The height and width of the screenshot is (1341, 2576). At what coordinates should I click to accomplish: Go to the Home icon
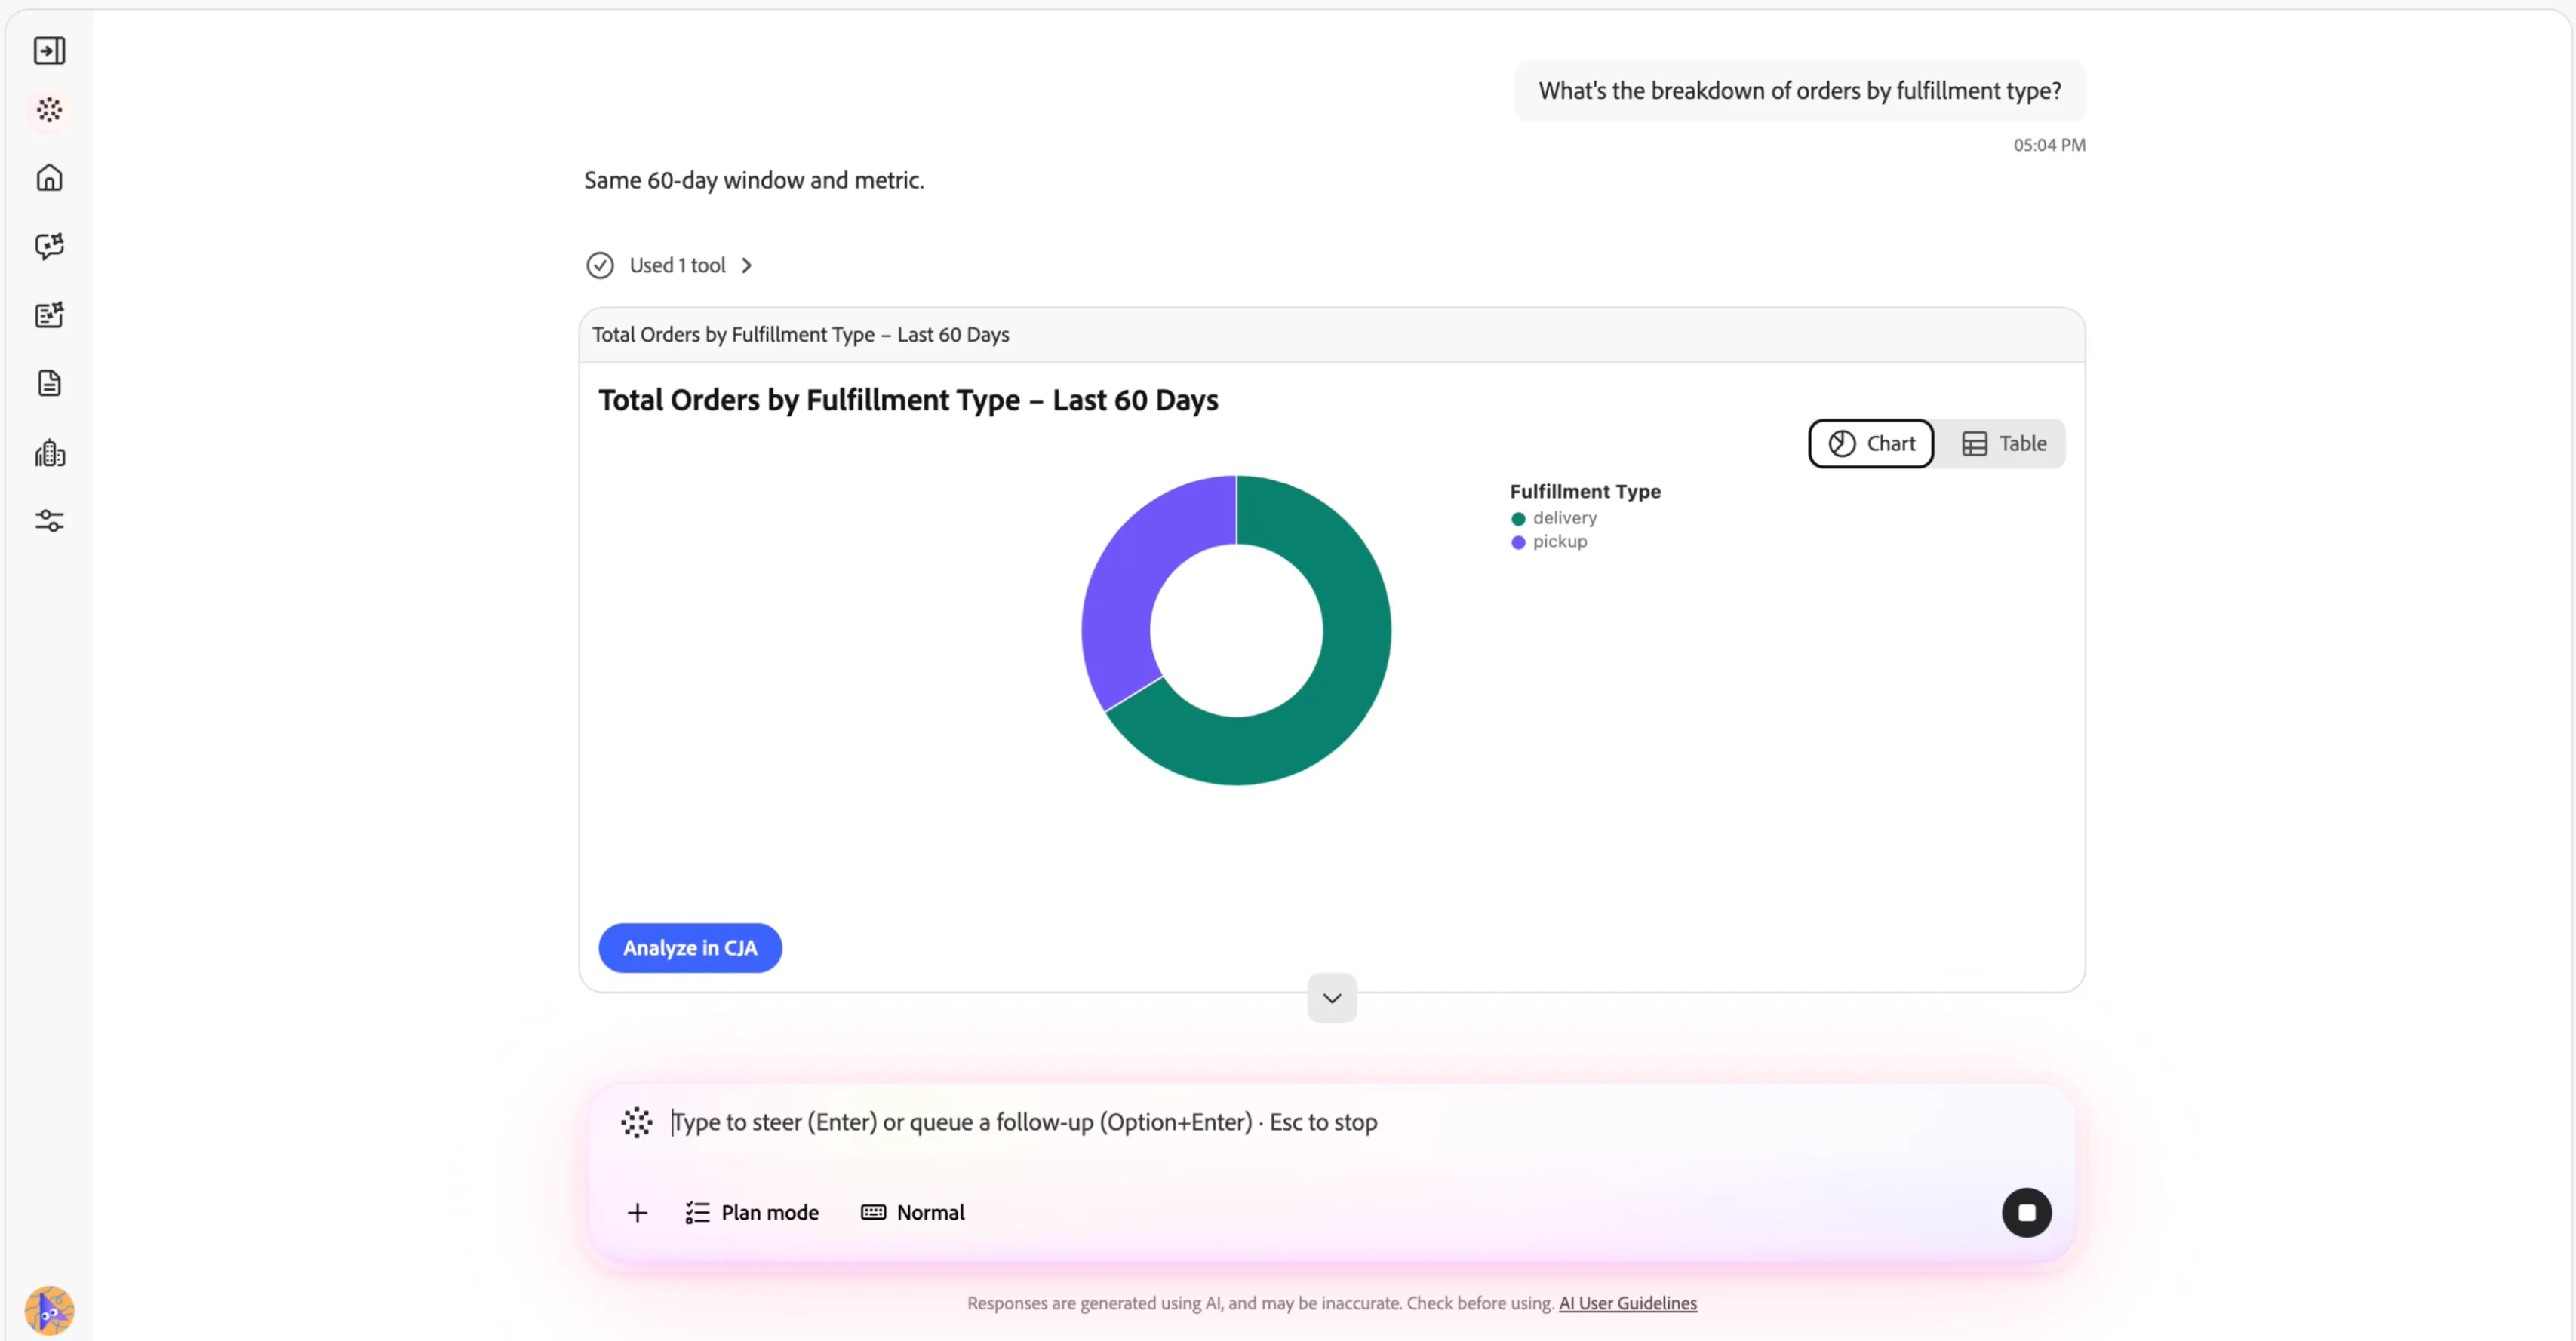[49, 178]
